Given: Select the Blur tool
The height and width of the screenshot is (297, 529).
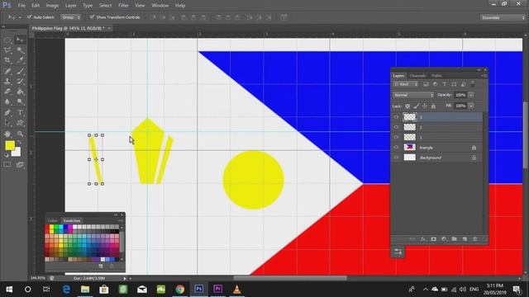Looking at the screenshot, I should coord(7,101).
